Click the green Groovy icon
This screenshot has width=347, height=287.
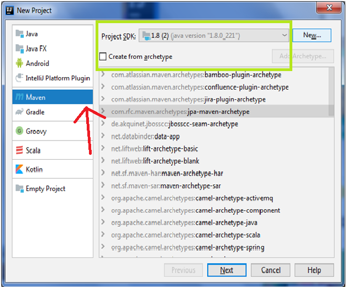click(x=19, y=131)
